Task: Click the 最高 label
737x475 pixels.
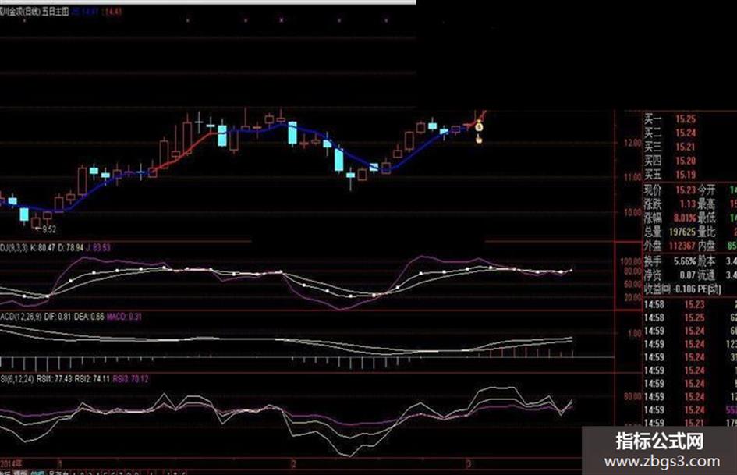Action: (x=707, y=204)
